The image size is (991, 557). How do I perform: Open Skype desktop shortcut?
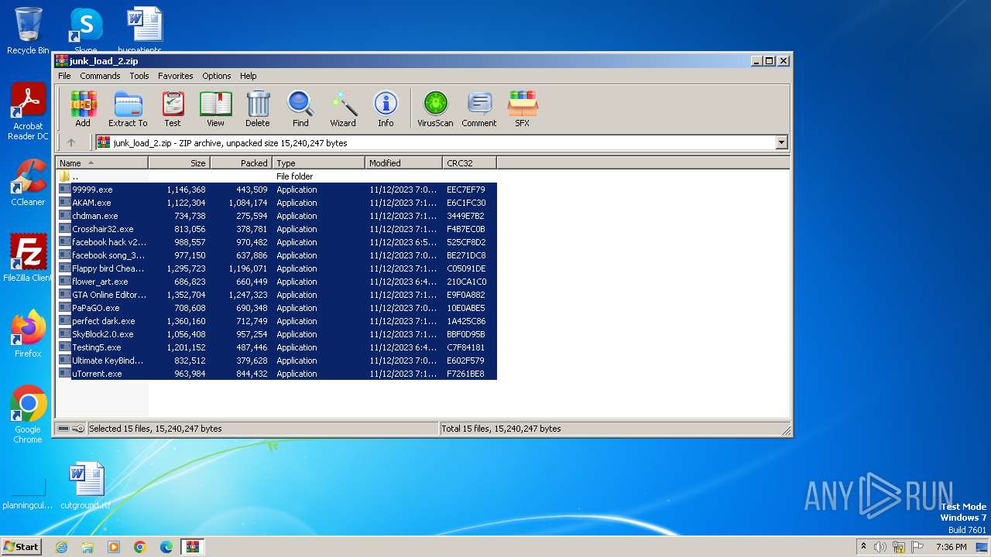[85, 31]
